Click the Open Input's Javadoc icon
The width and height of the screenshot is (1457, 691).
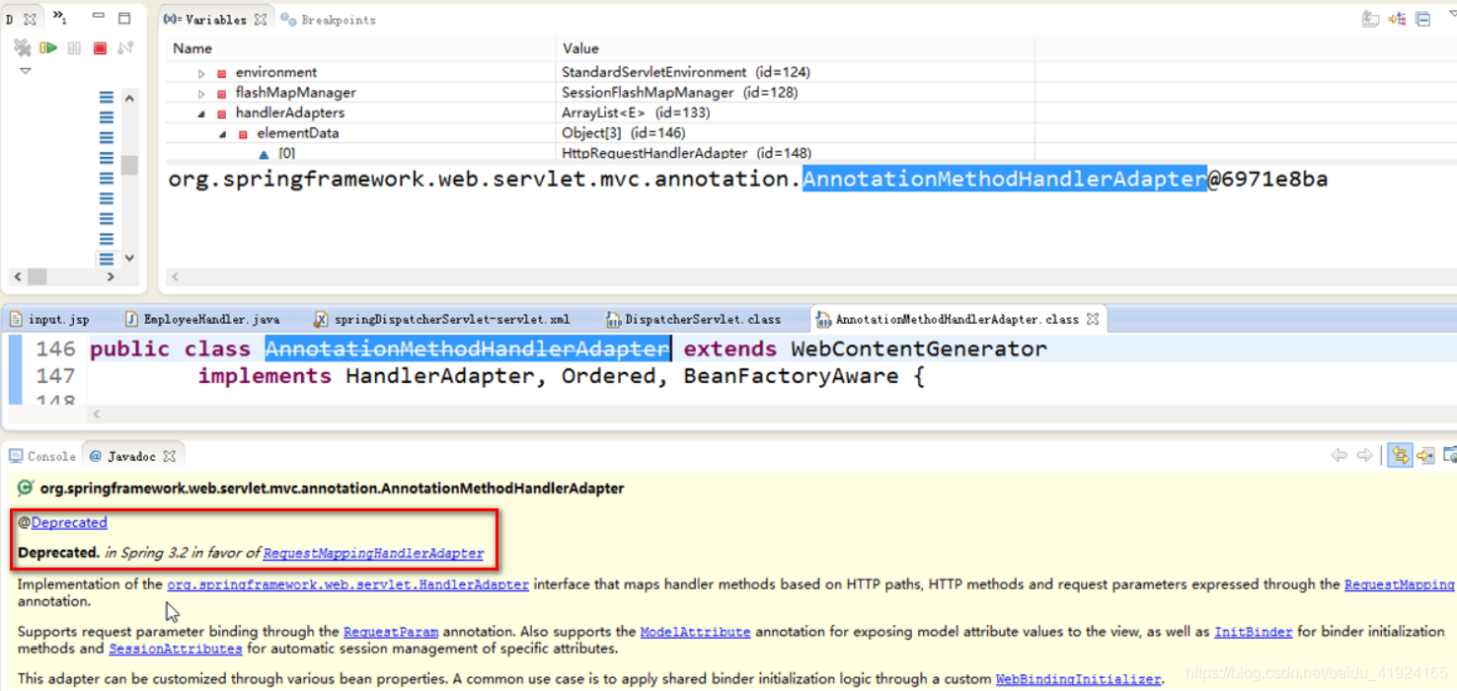(1425, 454)
